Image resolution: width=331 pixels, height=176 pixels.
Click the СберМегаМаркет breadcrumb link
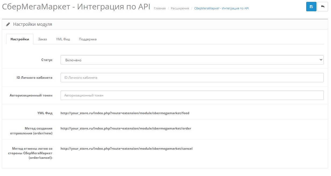221,9
